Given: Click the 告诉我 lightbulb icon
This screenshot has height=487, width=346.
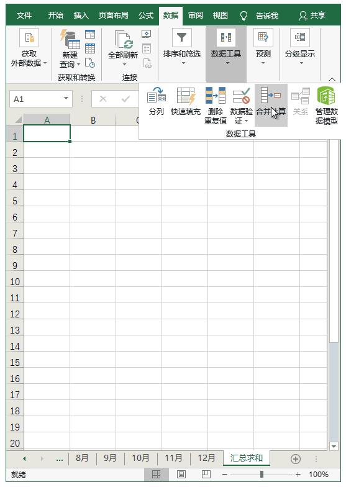Looking at the screenshot, I should 244,16.
